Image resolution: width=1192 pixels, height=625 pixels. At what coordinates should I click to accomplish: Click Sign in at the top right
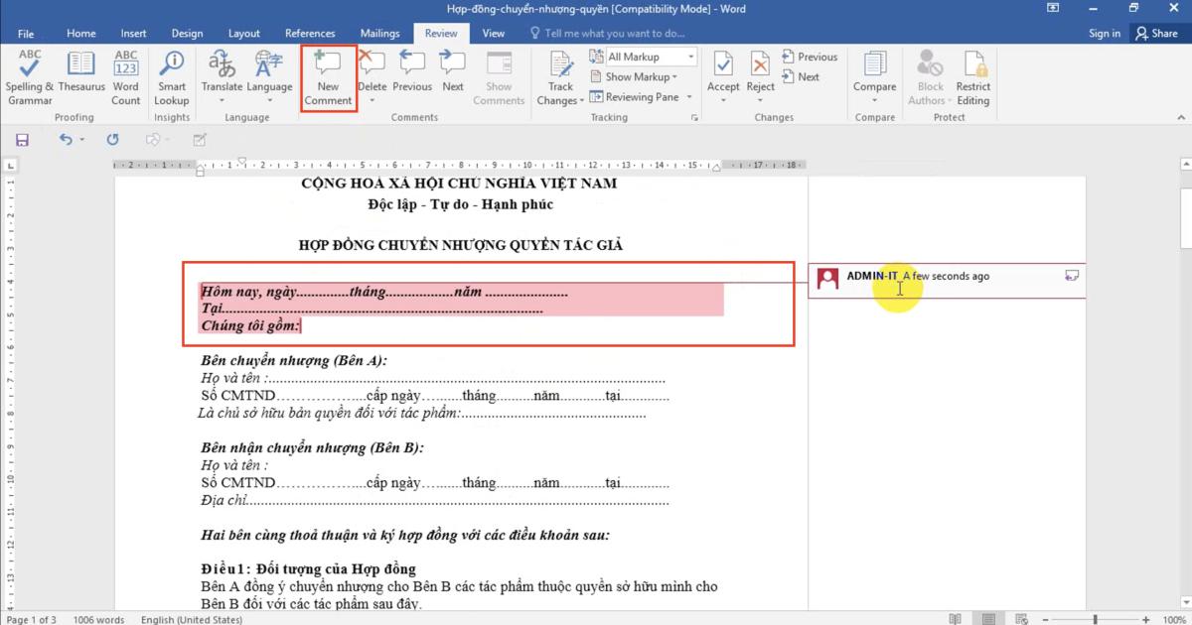[1105, 33]
